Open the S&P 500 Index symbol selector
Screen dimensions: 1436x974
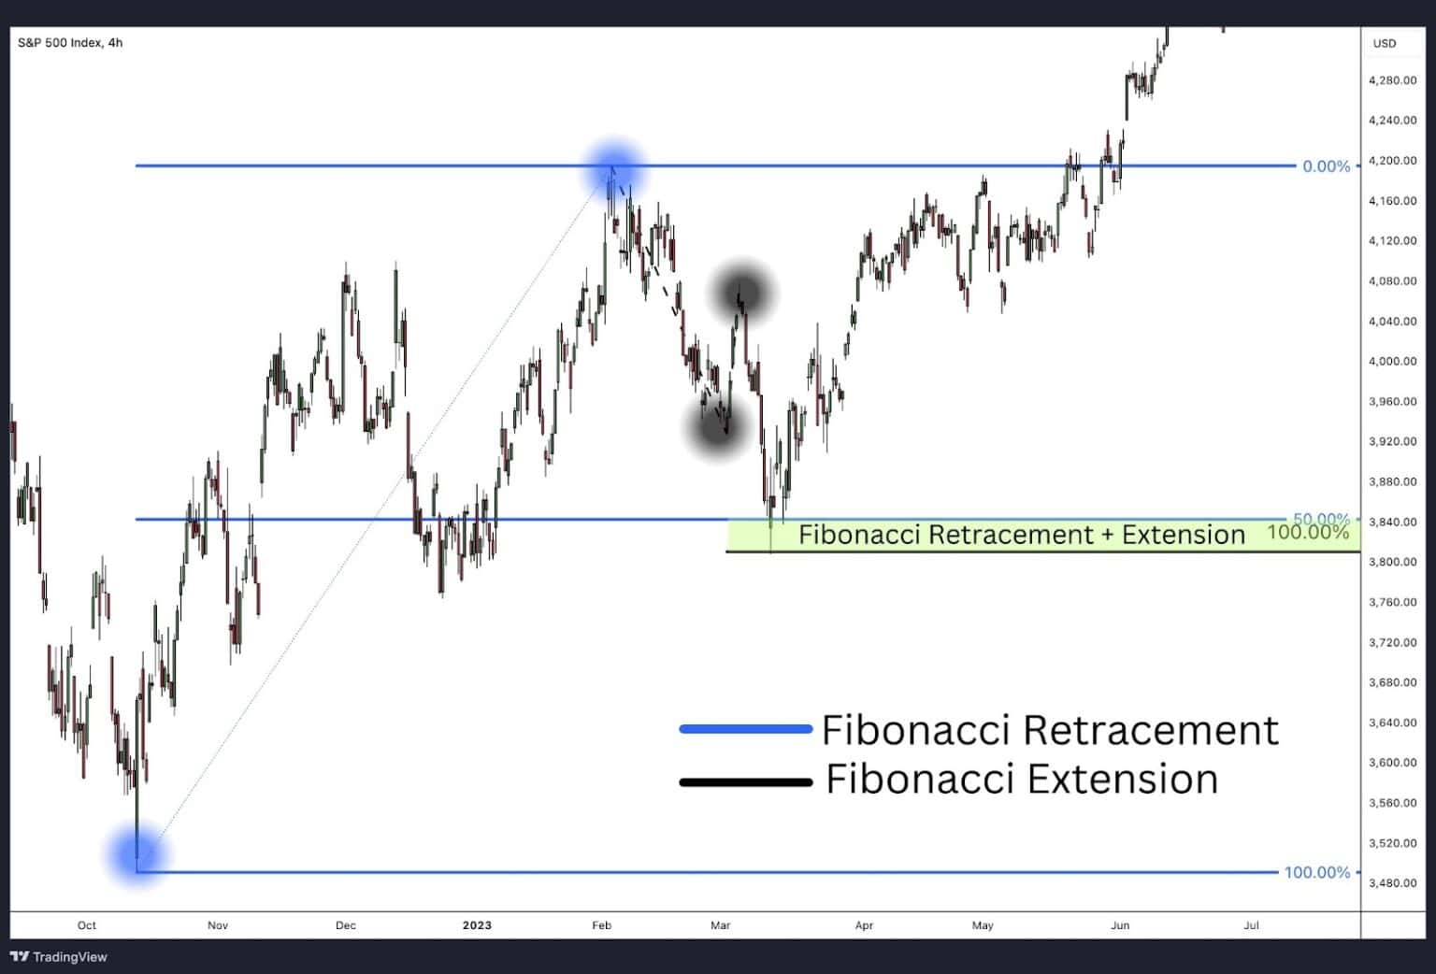[x=58, y=42]
